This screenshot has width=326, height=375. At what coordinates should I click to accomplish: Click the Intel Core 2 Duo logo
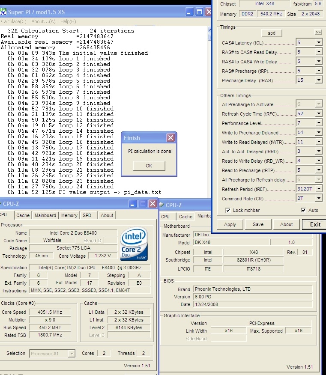tap(134, 244)
